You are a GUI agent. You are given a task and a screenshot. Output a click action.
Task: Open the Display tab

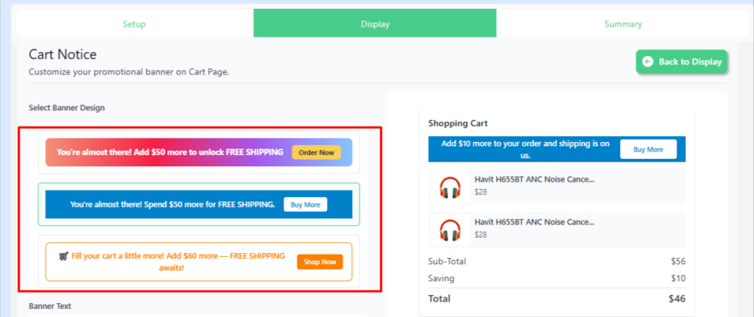click(x=375, y=24)
